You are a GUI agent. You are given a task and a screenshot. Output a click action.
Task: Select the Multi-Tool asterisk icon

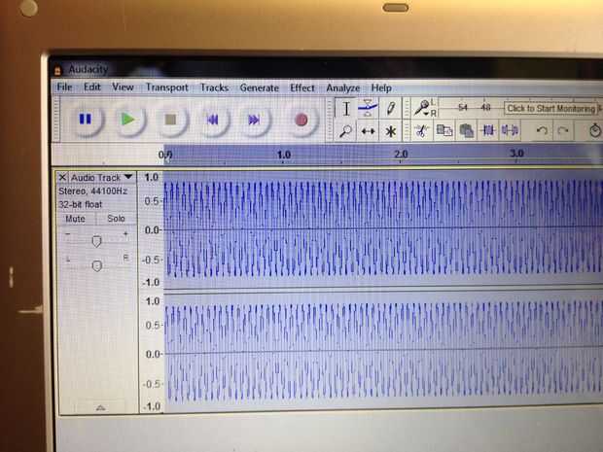tap(390, 131)
